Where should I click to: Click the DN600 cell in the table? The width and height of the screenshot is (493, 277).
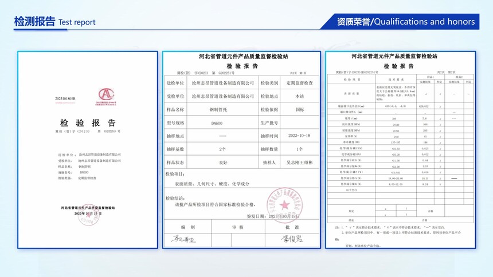coord(222,123)
